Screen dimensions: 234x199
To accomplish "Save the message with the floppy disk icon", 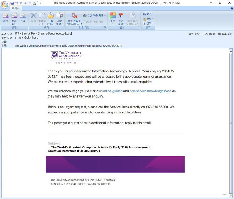I will (12, 3).
